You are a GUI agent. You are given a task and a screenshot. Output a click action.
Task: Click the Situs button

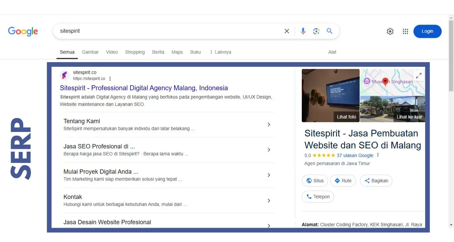pyautogui.click(x=315, y=181)
